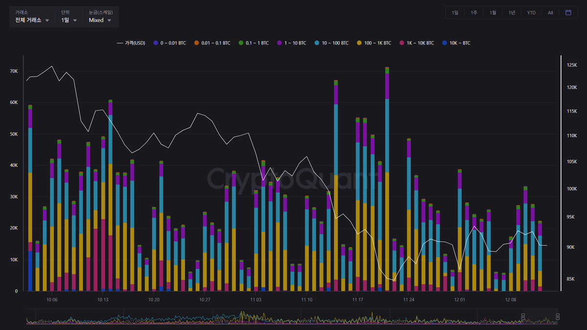Toggle the 0 ~ 0.01 BTC series
The width and height of the screenshot is (587, 330).
point(170,43)
